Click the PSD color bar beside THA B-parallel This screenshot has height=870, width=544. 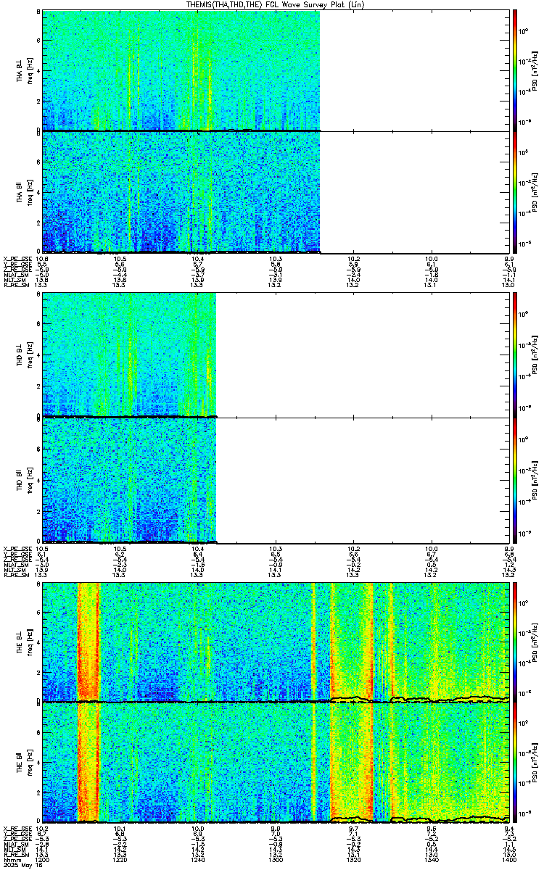515,192
